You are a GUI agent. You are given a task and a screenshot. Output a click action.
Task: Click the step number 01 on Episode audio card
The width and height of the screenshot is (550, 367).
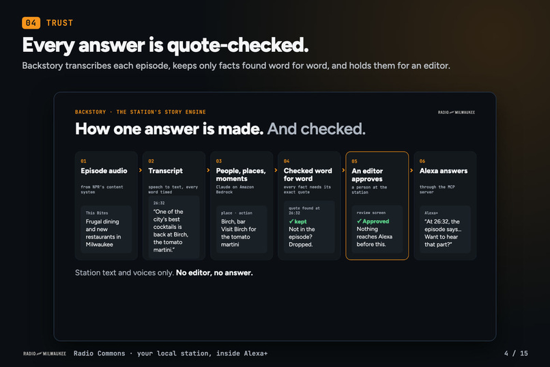click(83, 161)
